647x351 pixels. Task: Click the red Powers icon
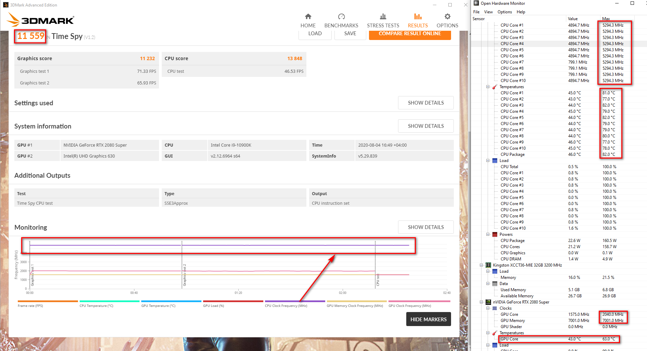pyautogui.click(x=494, y=234)
